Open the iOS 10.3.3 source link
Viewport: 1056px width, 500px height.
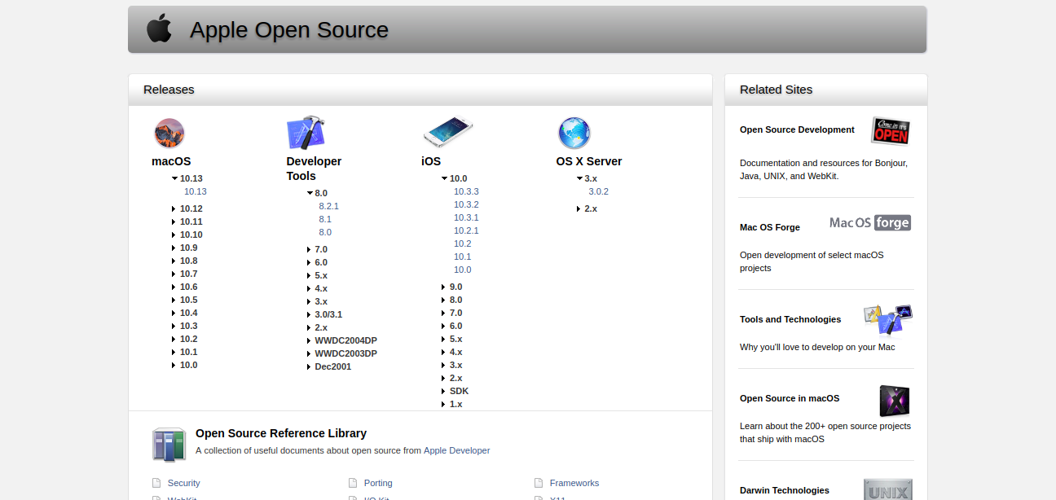click(x=466, y=191)
